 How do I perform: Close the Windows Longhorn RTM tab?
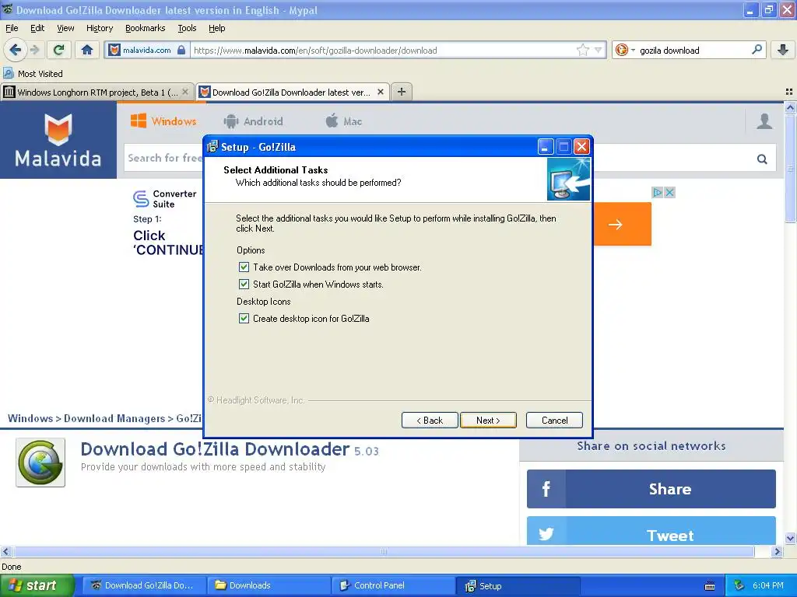coord(185,92)
